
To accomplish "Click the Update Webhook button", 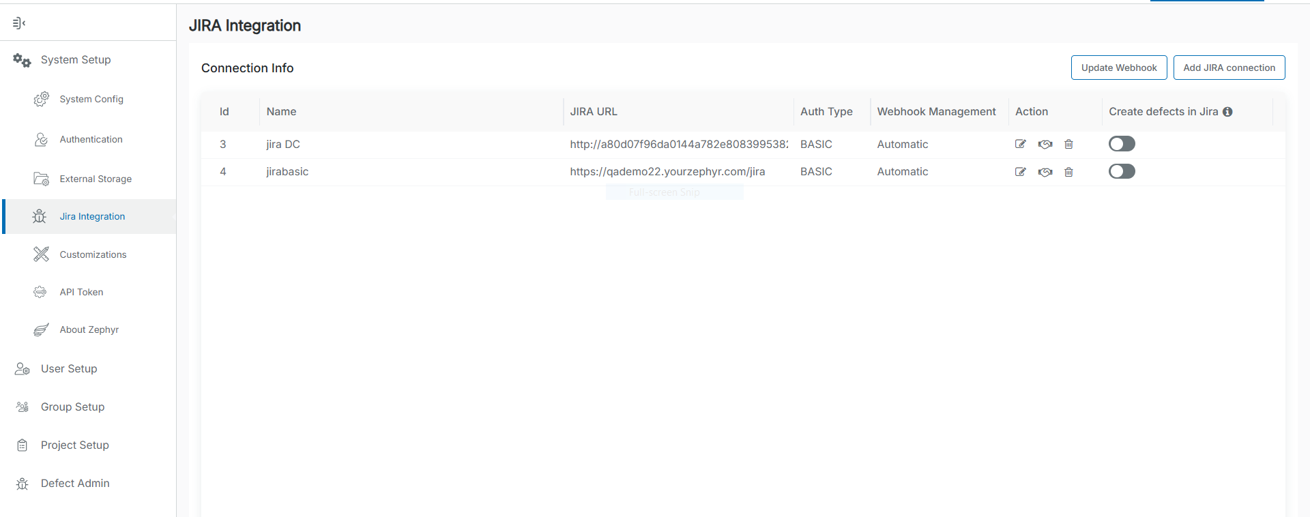I will coord(1118,68).
